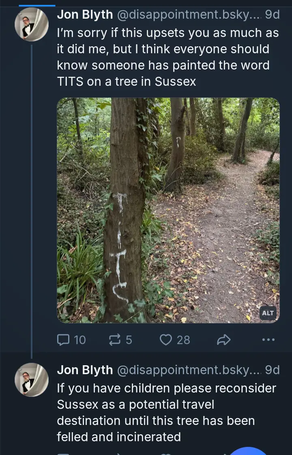Viewport: 292px width, 455px height.
Task: Click the 9d timestamp on first post
Action: (272, 14)
